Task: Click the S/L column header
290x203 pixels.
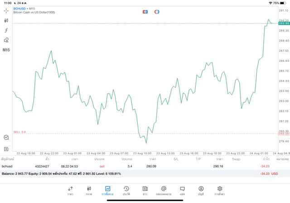Action: coord(176,159)
